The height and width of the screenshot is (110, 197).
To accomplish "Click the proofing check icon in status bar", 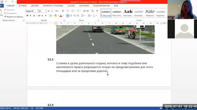I will pos(32,108).
